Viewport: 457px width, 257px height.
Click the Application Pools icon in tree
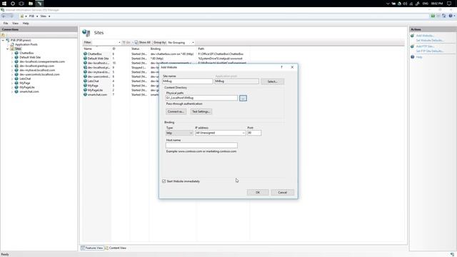click(12, 44)
